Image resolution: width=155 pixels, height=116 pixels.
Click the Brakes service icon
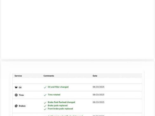pos(16,106)
